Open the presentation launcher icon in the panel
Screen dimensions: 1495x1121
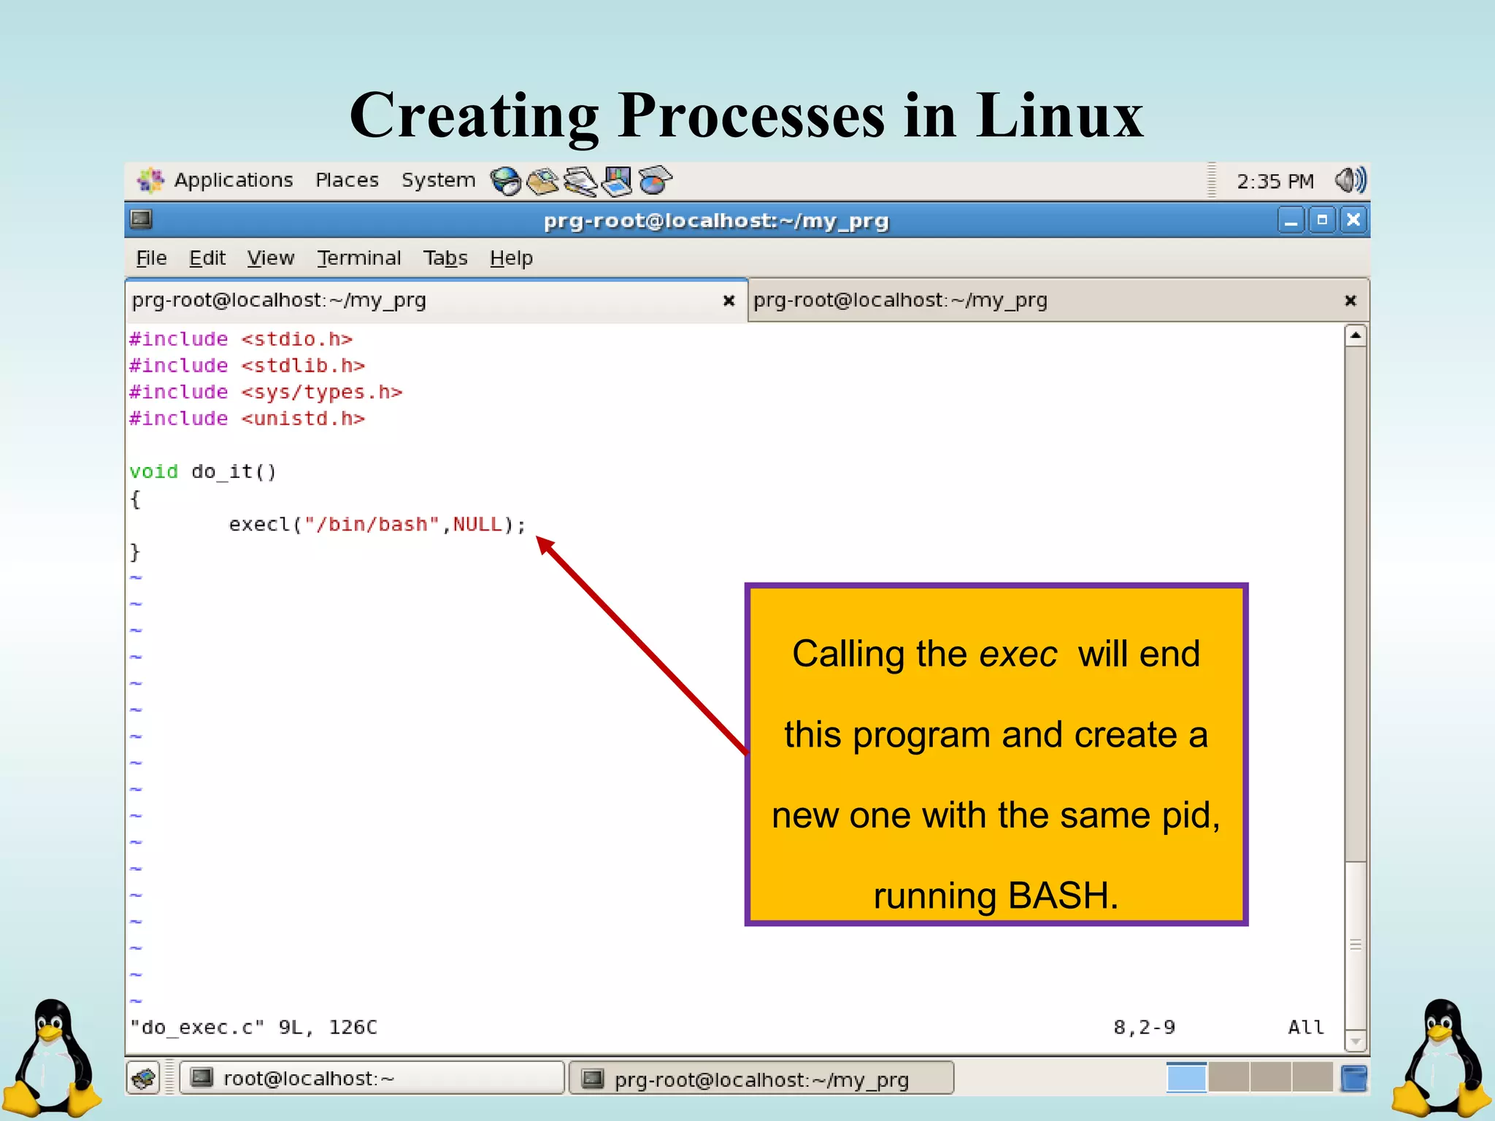pos(618,181)
